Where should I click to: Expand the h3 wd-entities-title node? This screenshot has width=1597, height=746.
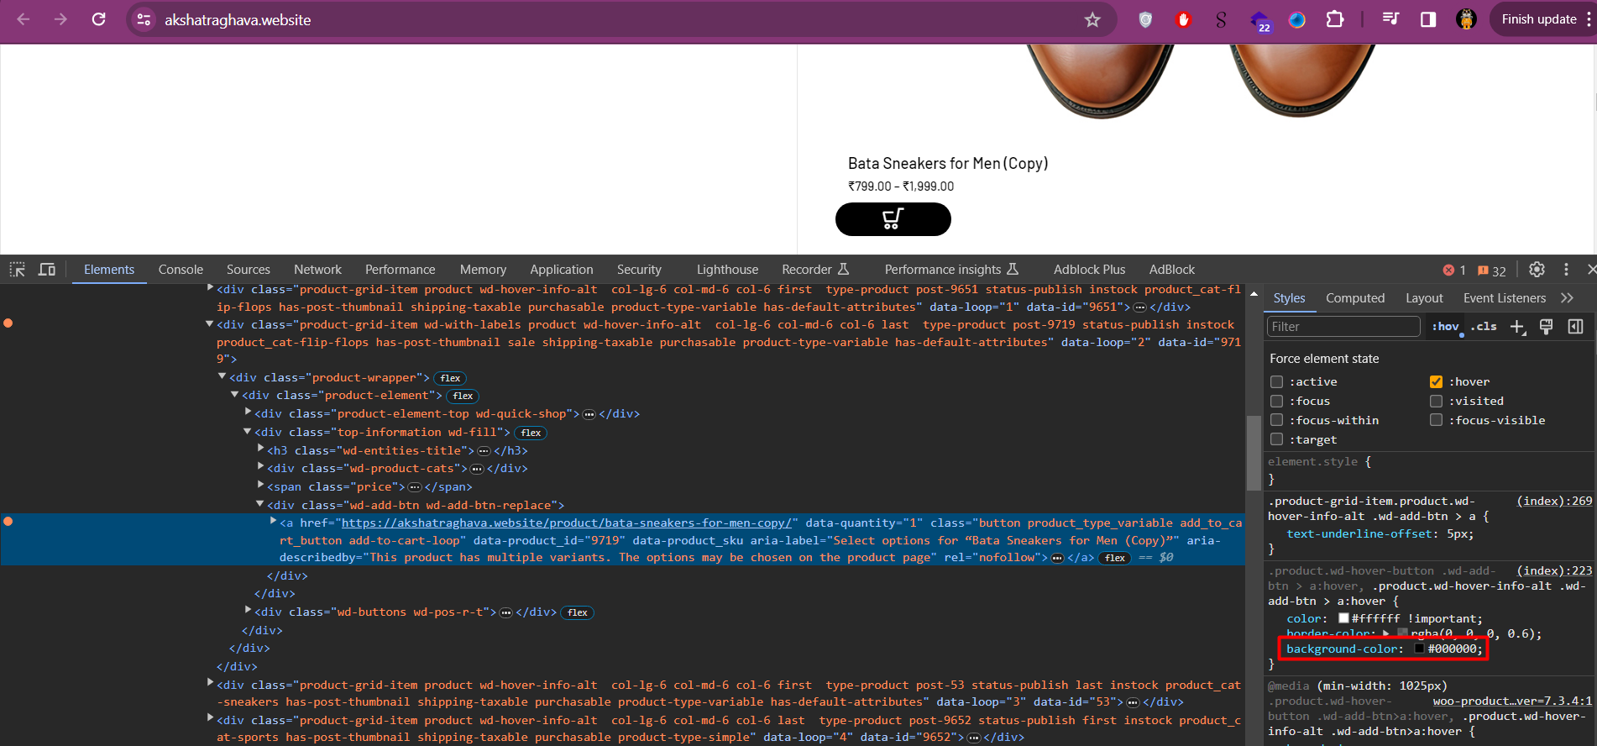[260, 449]
